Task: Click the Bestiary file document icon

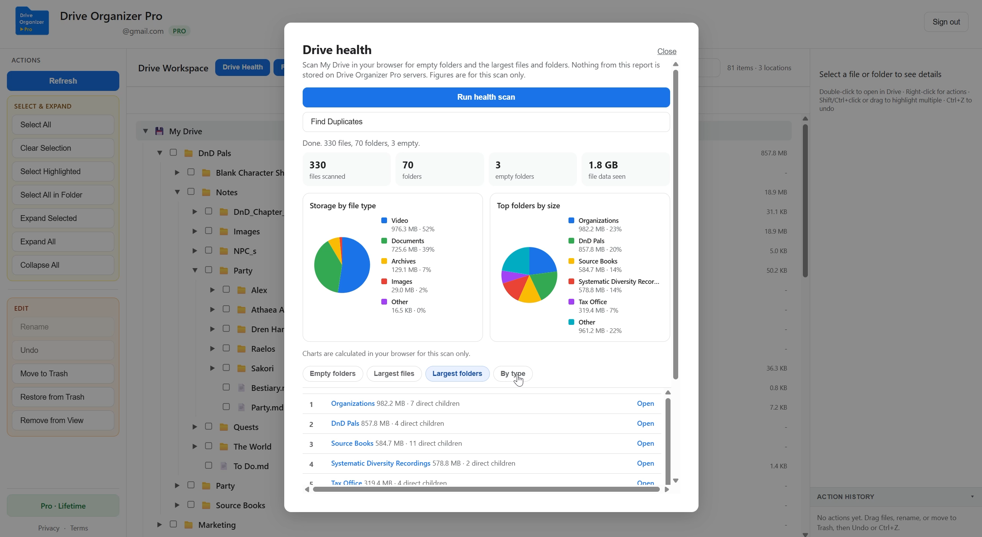Action: (241, 388)
